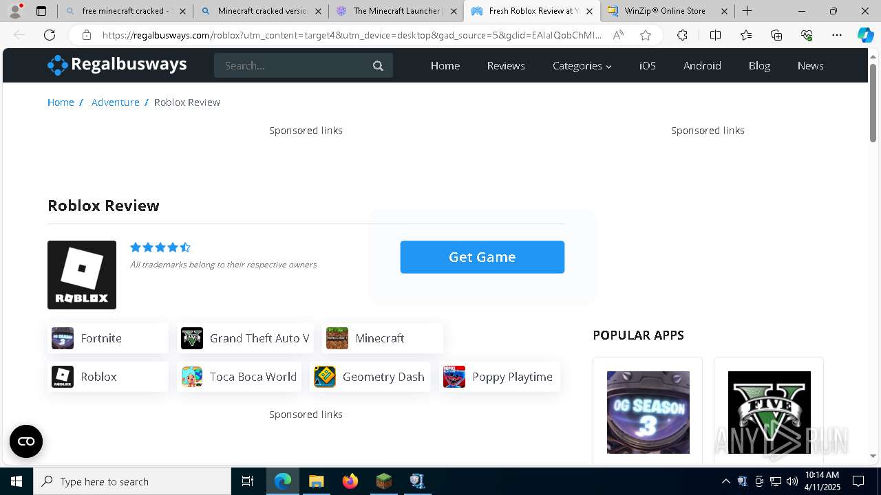This screenshot has width=881, height=495.
Task: Click the search magnifier icon in site header
Action: pyautogui.click(x=378, y=66)
